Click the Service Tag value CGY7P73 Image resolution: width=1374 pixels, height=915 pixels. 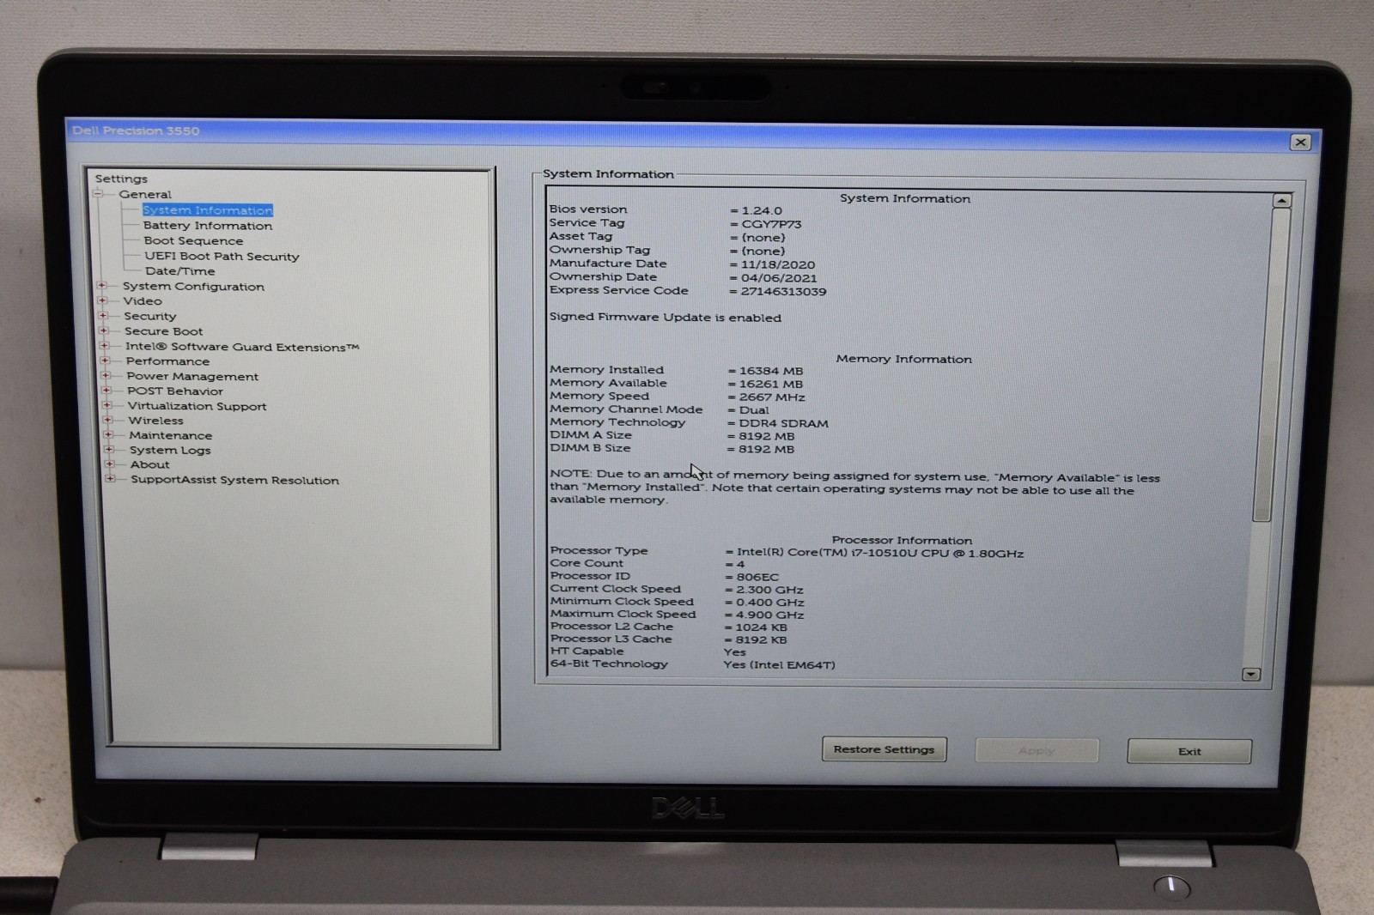[x=771, y=224]
